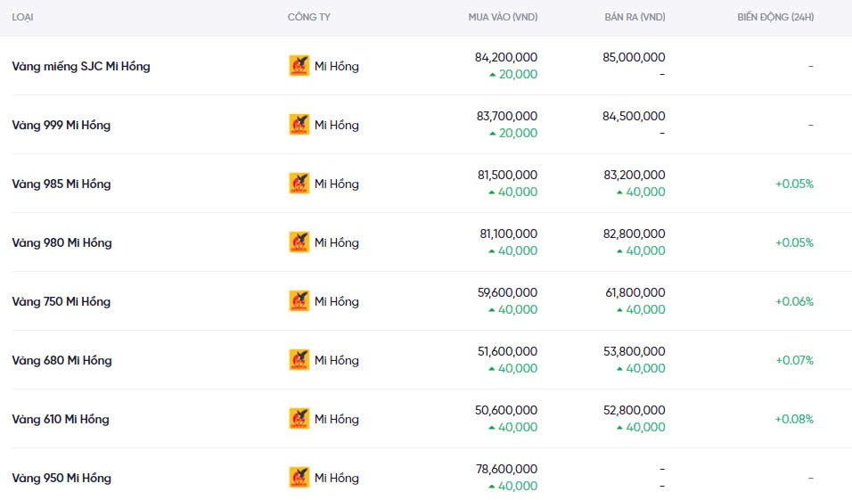The image size is (852, 500).
Task: Open Vàng miếng SJC Mi Hồng entry
Action: tap(81, 66)
